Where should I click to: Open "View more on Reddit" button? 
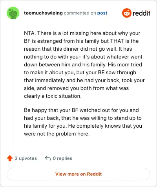point(78,174)
